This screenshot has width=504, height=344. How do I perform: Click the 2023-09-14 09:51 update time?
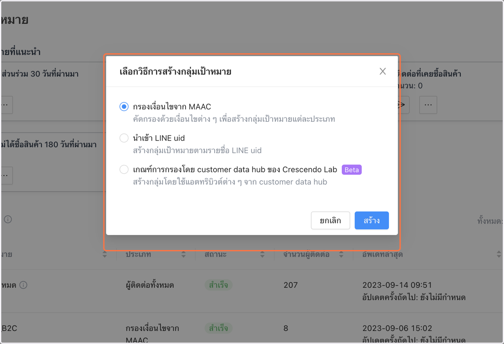397,285
